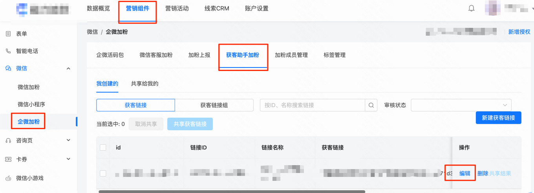This screenshot has height=193, width=534.
Task: Select the 共享给我的 sub-tab
Action: tap(144, 84)
